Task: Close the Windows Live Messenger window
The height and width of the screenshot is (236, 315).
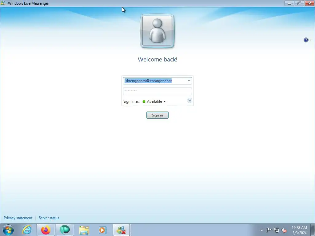Action: 309,3
